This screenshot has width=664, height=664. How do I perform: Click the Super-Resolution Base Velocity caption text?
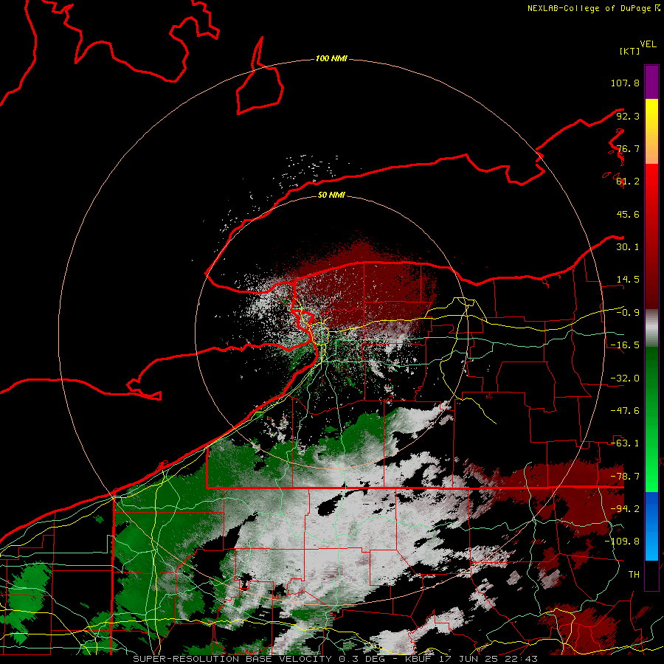tap(336, 659)
